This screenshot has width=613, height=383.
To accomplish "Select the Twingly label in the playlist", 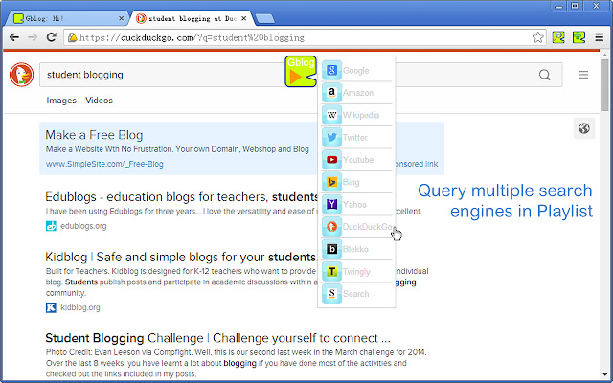I will (x=356, y=272).
